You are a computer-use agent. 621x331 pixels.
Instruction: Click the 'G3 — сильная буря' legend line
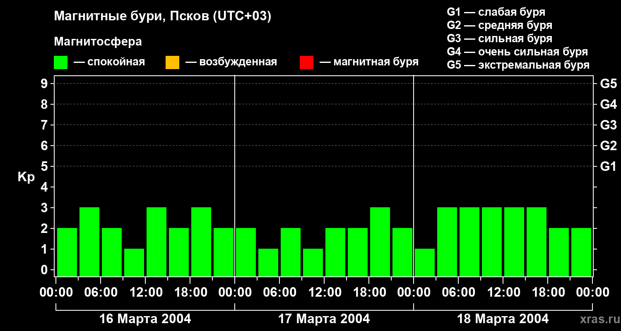point(499,38)
